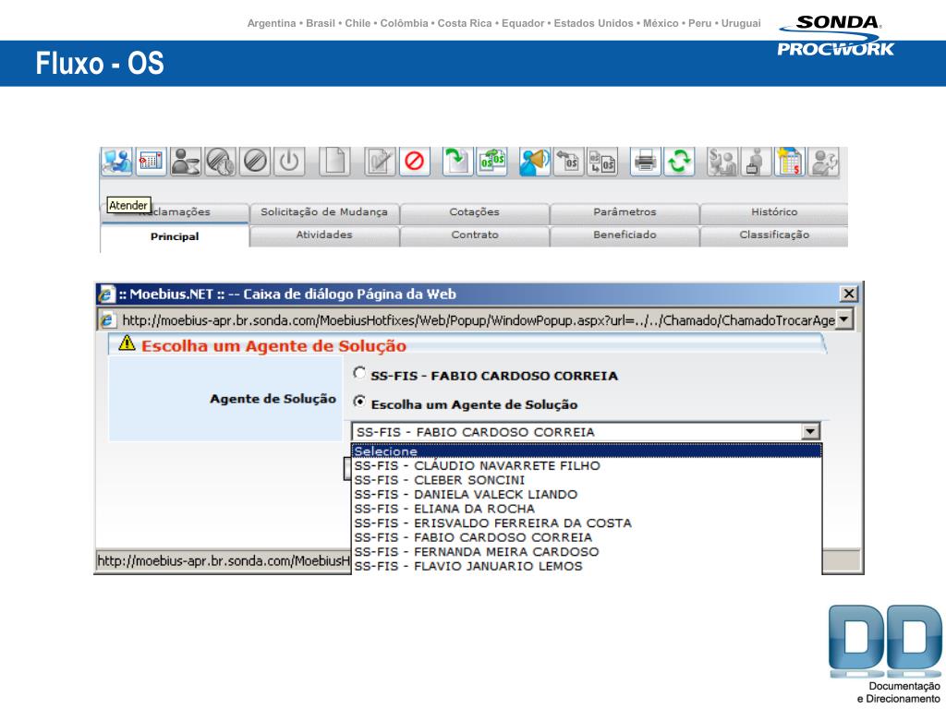Click the person with hourglass icon

(185, 162)
